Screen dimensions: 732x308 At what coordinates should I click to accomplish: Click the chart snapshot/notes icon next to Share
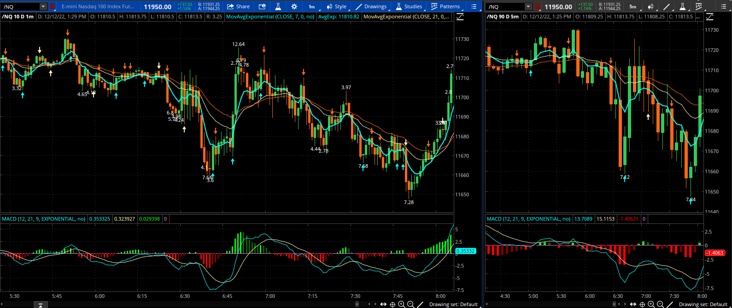click(x=262, y=6)
